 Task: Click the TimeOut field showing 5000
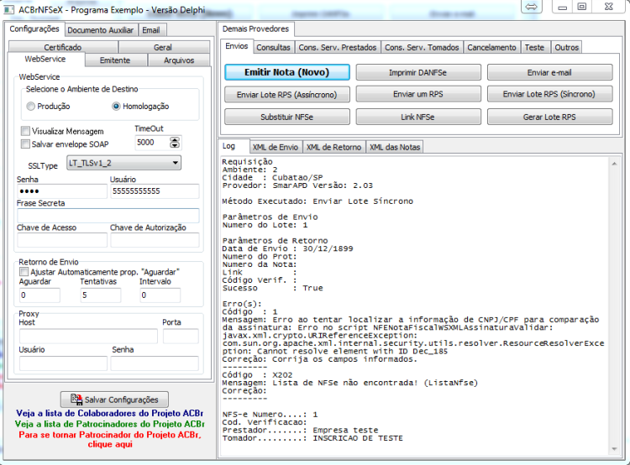click(154, 143)
